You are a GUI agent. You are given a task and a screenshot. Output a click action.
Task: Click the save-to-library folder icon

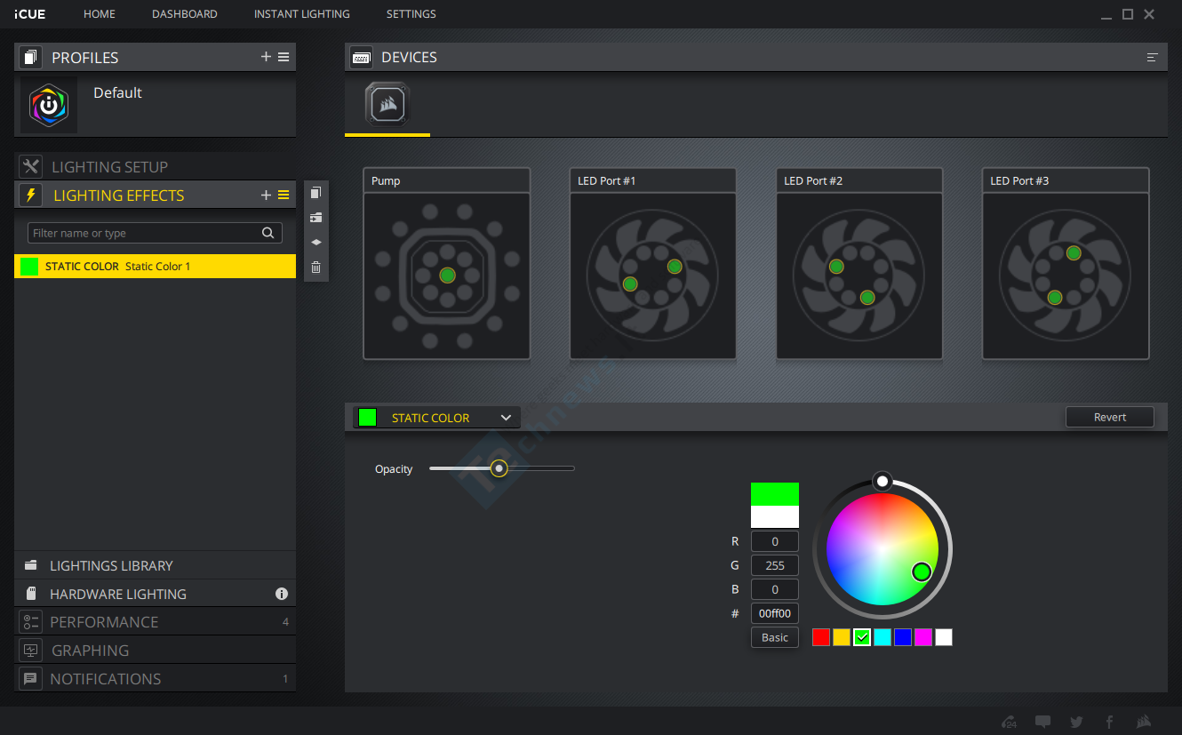coord(315,218)
